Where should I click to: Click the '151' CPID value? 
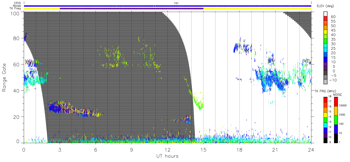tap(176, 3)
